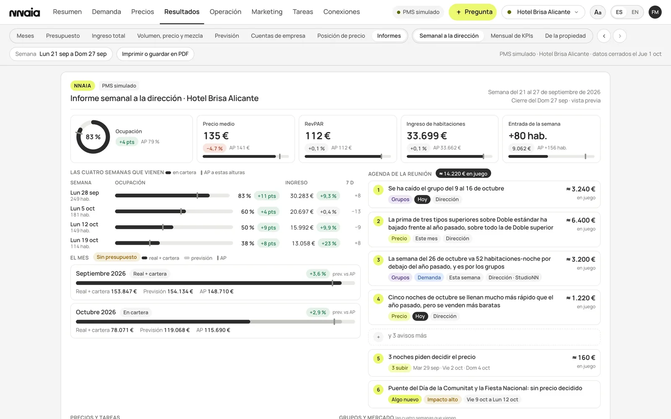Click the 'Lun 5 oct' week row

[x=216, y=212]
